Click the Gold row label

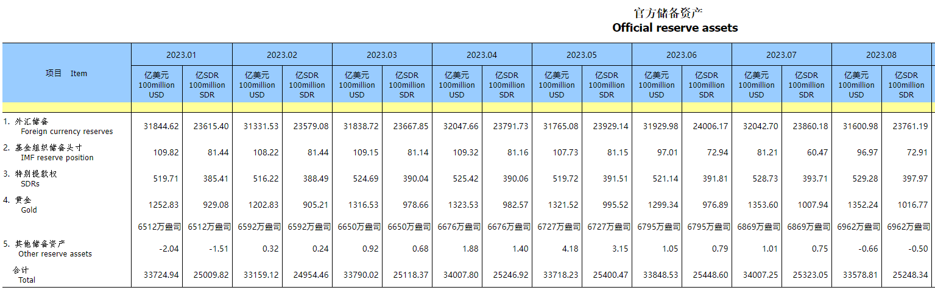point(29,210)
